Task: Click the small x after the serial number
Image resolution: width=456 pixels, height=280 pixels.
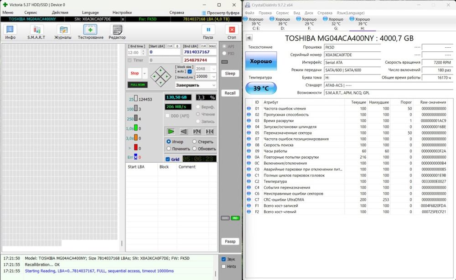Action: pyautogui.click(x=123, y=19)
